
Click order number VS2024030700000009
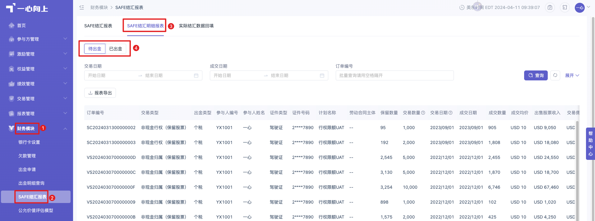click(111, 202)
